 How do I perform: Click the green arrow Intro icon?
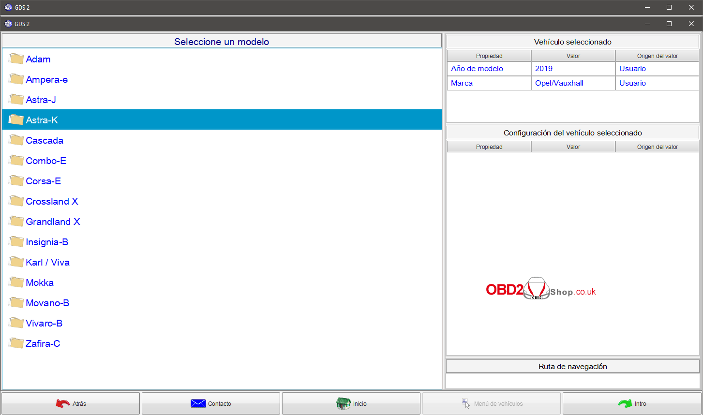tap(625, 403)
